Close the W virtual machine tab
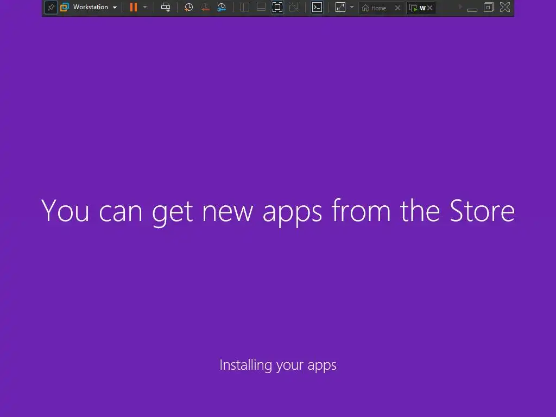Viewport: 556px width, 417px height. pos(430,8)
